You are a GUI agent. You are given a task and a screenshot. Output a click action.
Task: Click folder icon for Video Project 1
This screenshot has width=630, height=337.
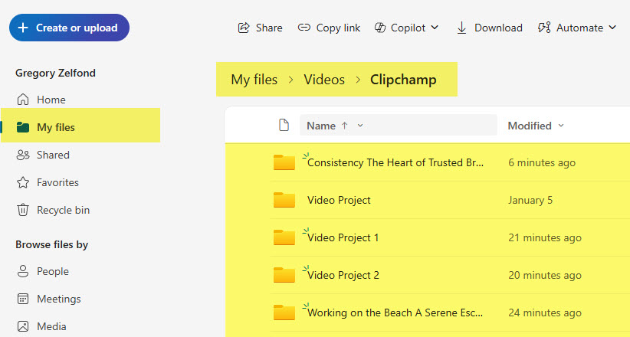pos(284,237)
